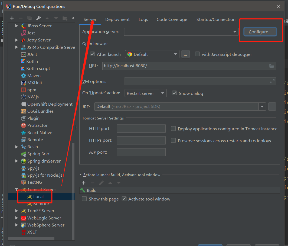Expand the VM options field

click(272, 81)
